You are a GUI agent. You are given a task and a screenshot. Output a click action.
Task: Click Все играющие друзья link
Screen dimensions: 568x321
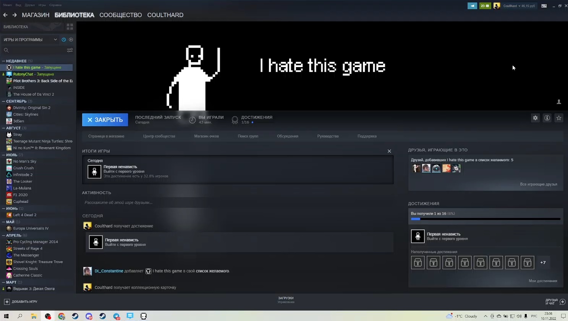(539, 184)
